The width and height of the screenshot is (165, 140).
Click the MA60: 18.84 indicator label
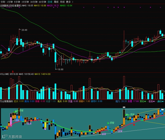click(x=66, y=6)
